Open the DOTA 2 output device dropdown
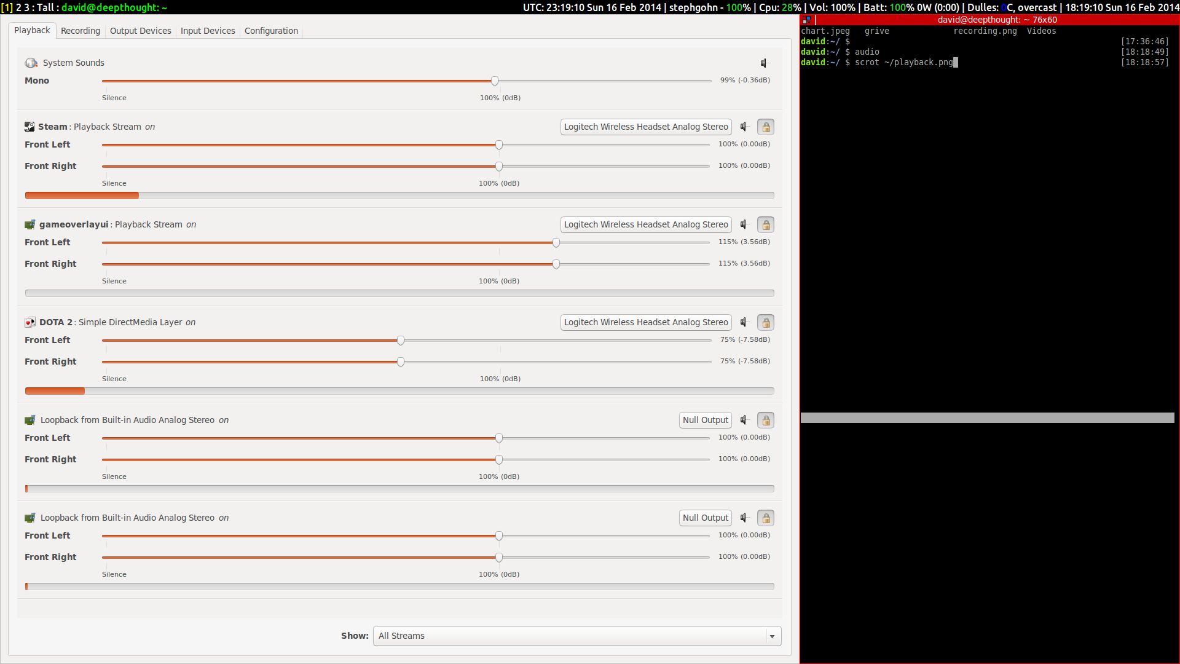This screenshot has height=664, width=1180. (x=646, y=322)
